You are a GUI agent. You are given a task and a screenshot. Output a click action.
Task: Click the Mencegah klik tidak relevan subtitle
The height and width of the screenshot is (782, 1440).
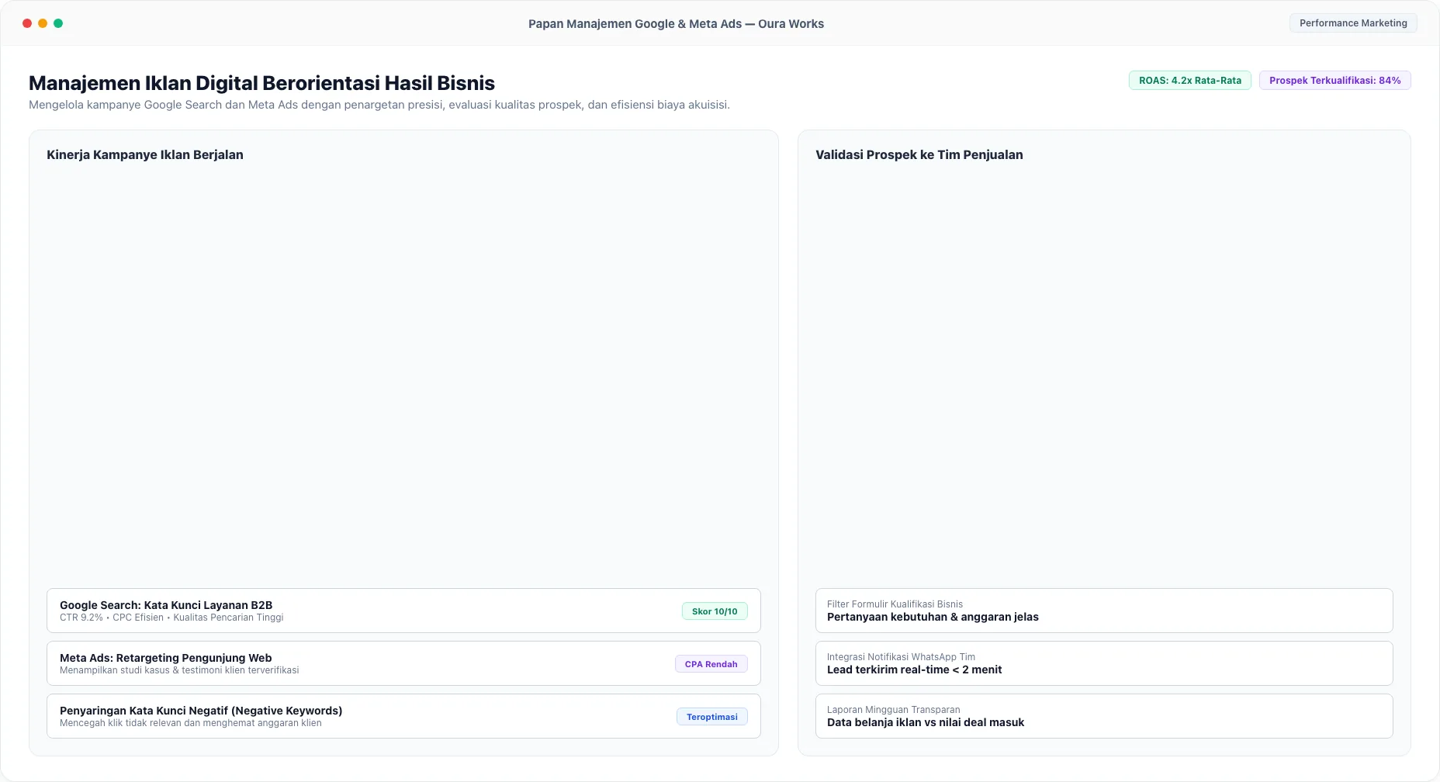[190, 723]
